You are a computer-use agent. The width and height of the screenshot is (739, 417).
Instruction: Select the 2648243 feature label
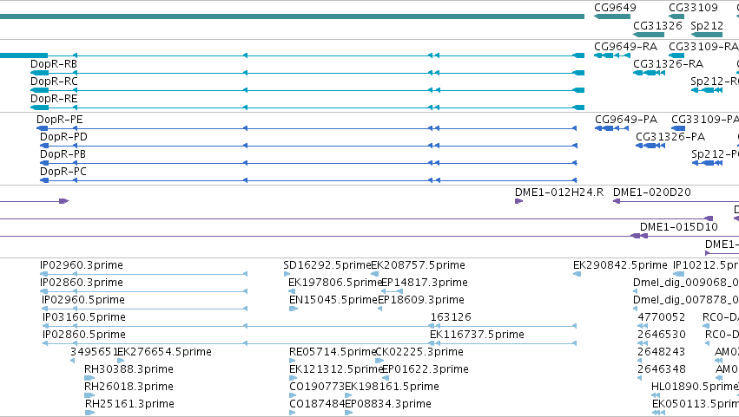pyautogui.click(x=661, y=352)
